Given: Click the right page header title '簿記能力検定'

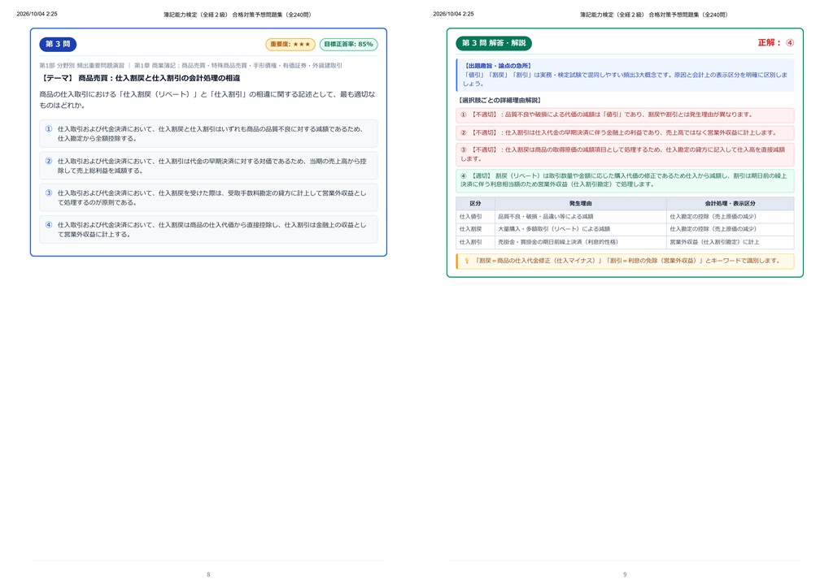Looking at the screenshot, I should [x=653, y=15].
